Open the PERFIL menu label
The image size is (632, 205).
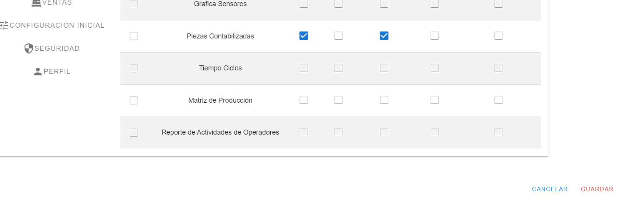pyautogui.click(x=57, y=72)
